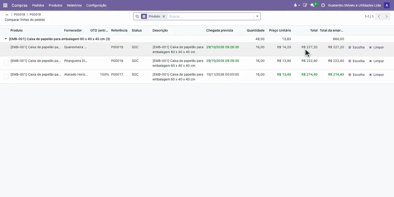Click Escolha for the P00017 line

click(356, 74)
